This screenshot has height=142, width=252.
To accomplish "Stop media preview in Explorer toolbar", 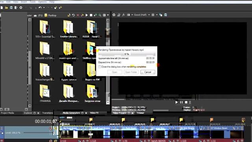I will (x=91, y=15).
